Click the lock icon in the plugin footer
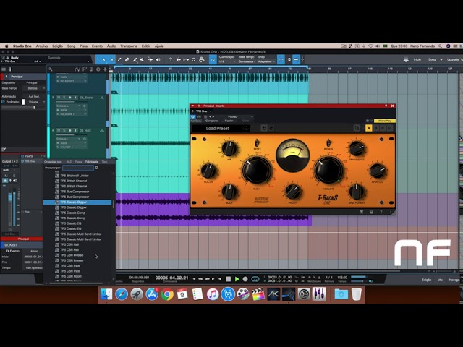 pyautogui.click(x=371, y=212)
